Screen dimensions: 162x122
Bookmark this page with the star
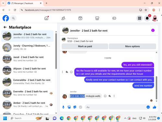tap(146, 10)
